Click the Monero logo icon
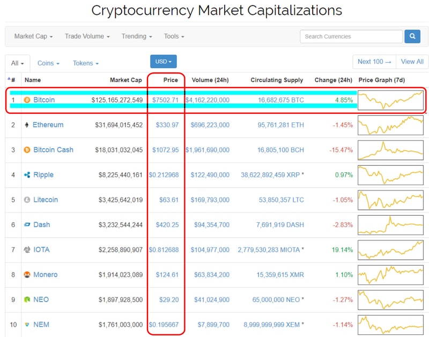This screenshot has width=429, height=337. (27, 275)
